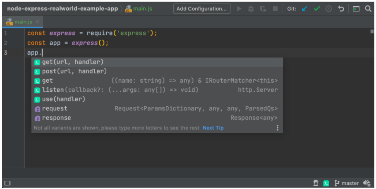Screen dimensions: 376x189
Task: Click the Git update project arrow
Action: point(305,9)
